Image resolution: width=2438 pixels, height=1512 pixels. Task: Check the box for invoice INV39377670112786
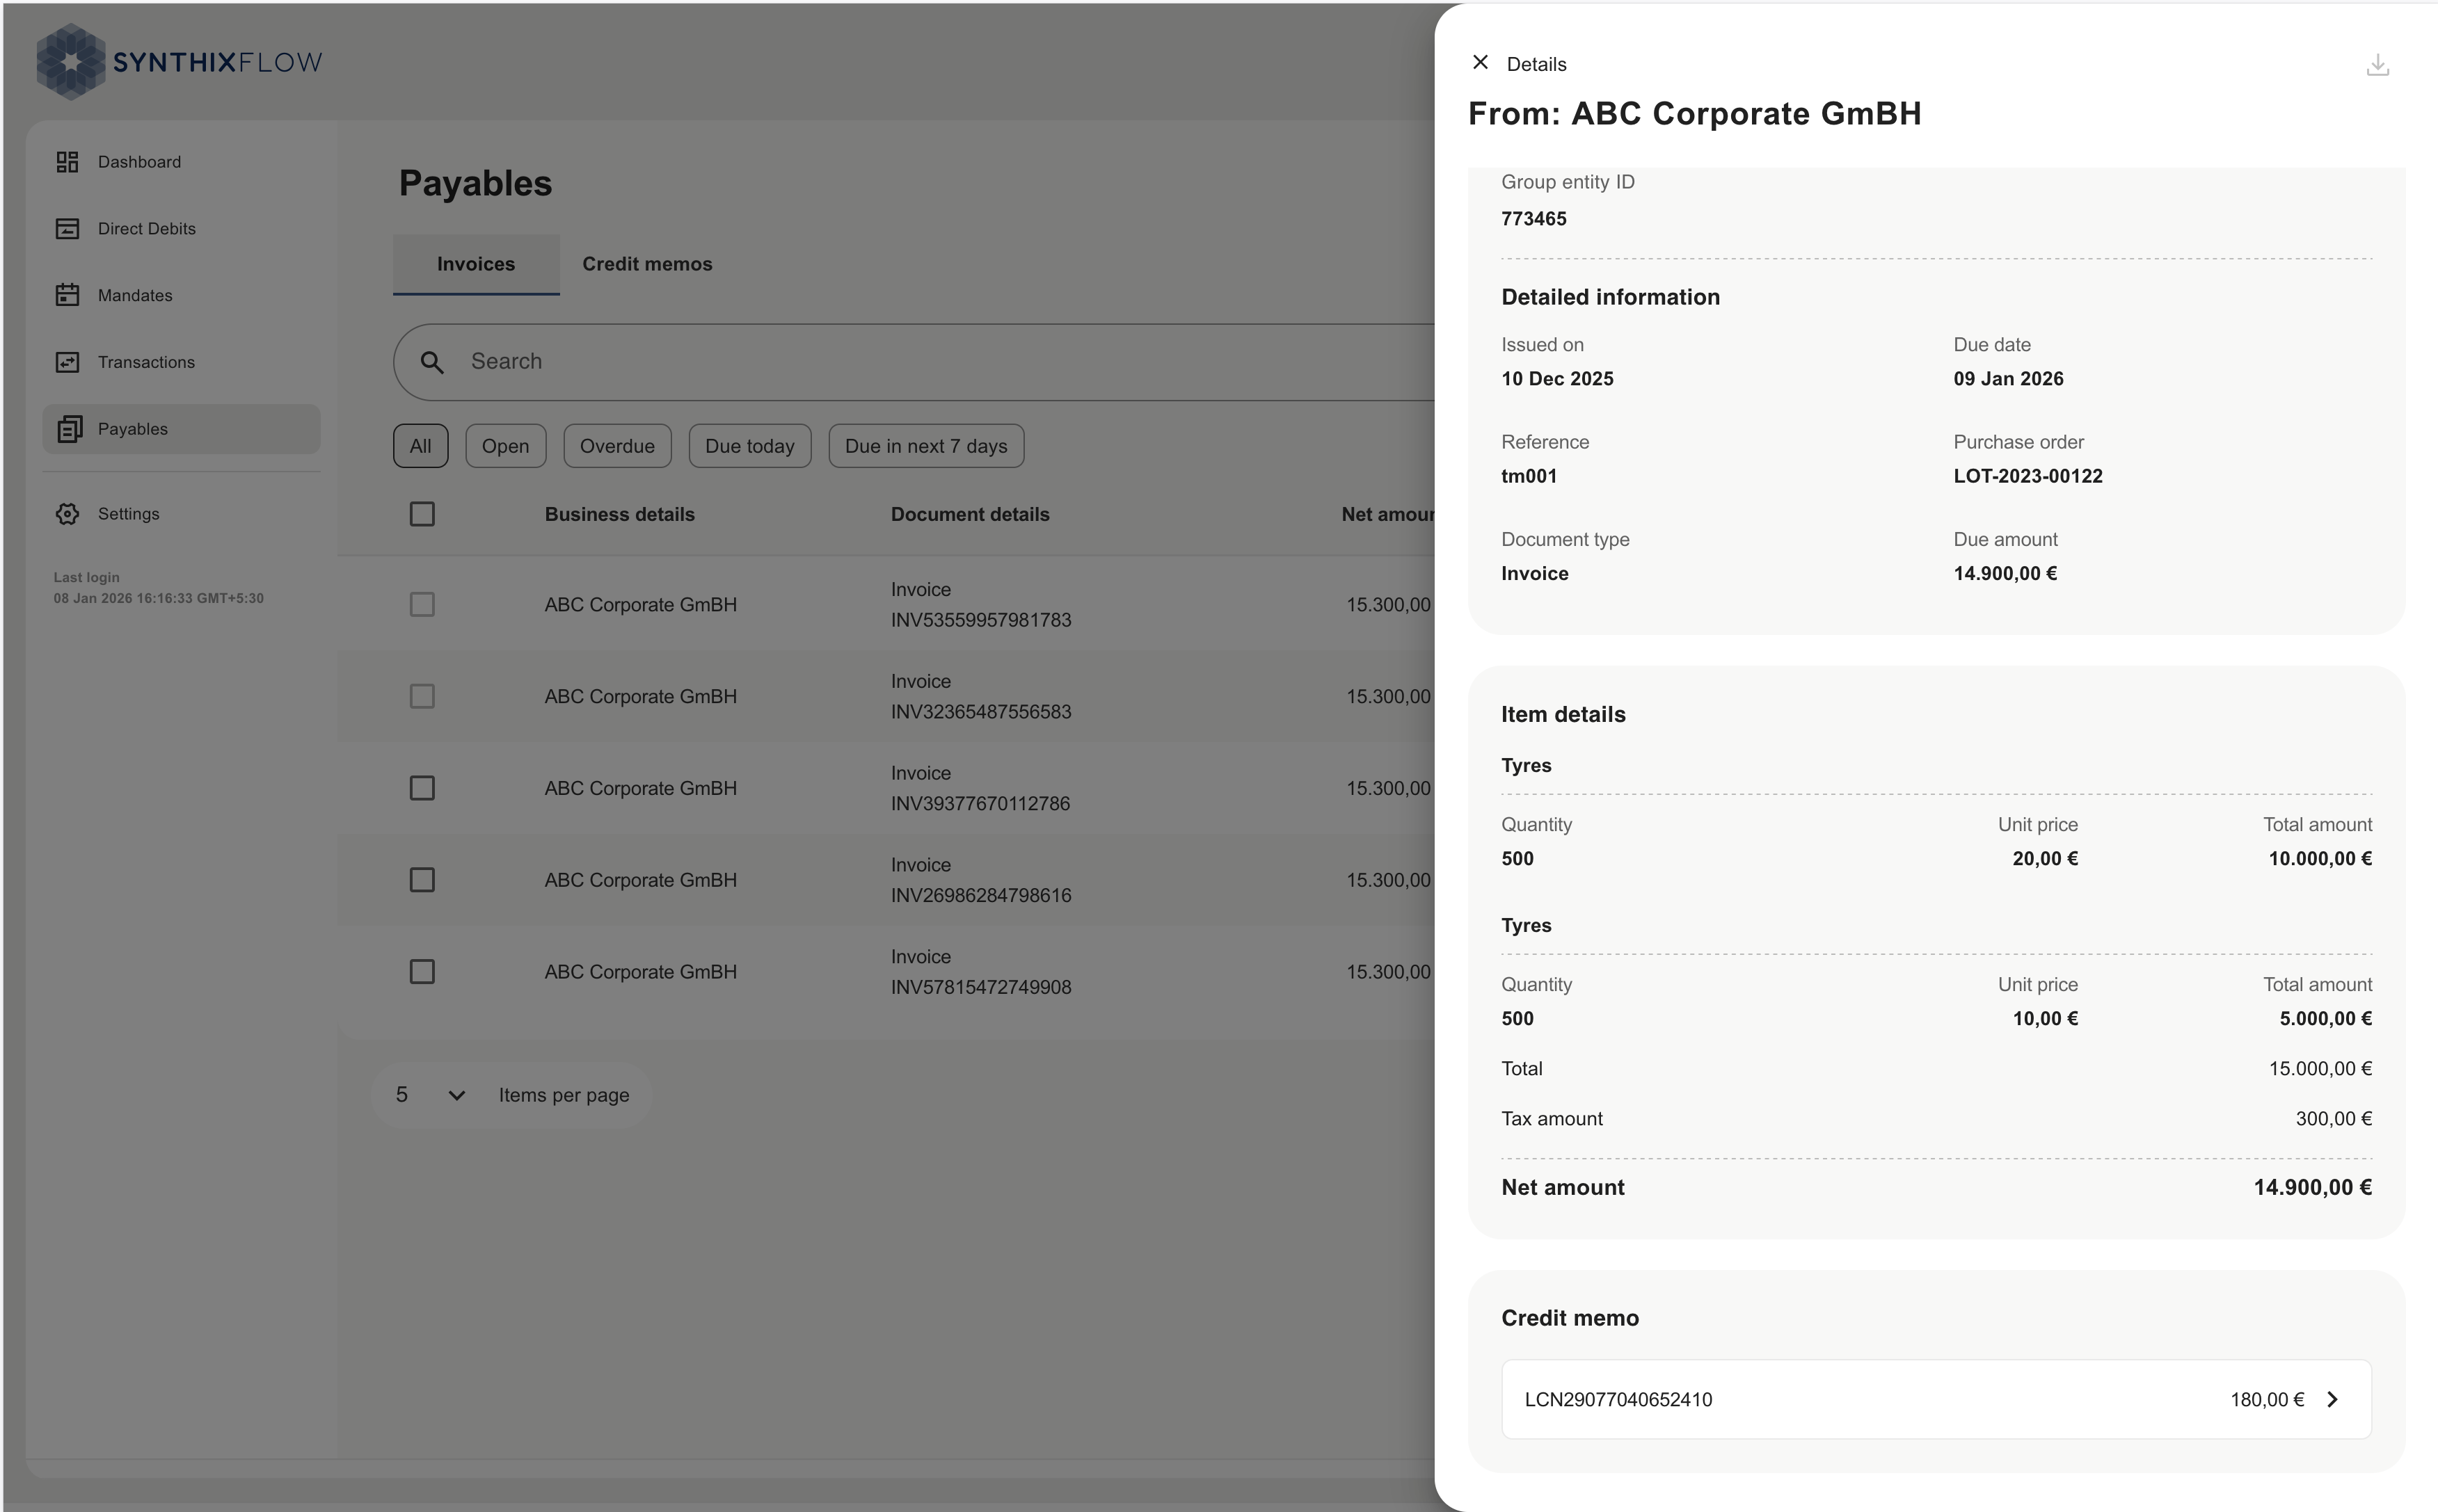(x=422, y=788)
